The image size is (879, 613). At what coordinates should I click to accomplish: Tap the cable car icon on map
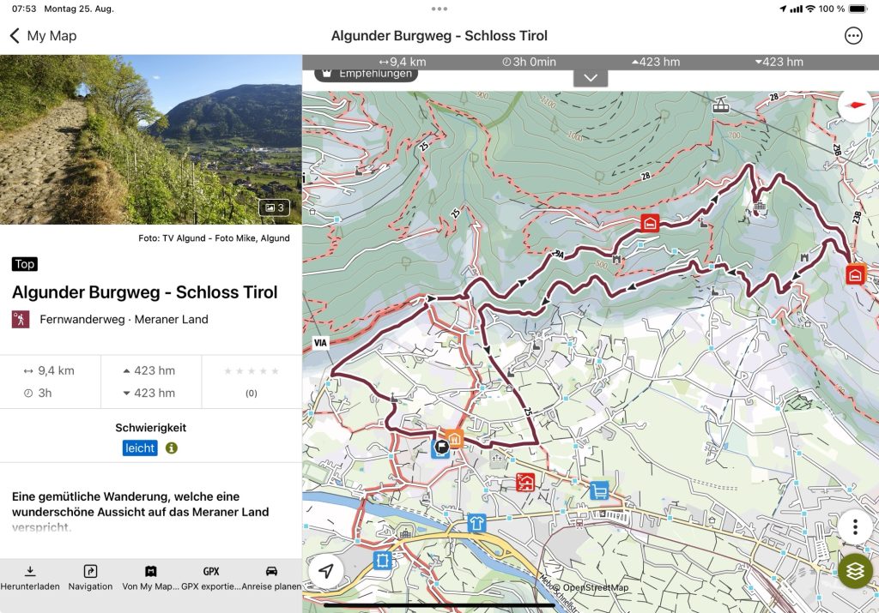click(720, 105)
